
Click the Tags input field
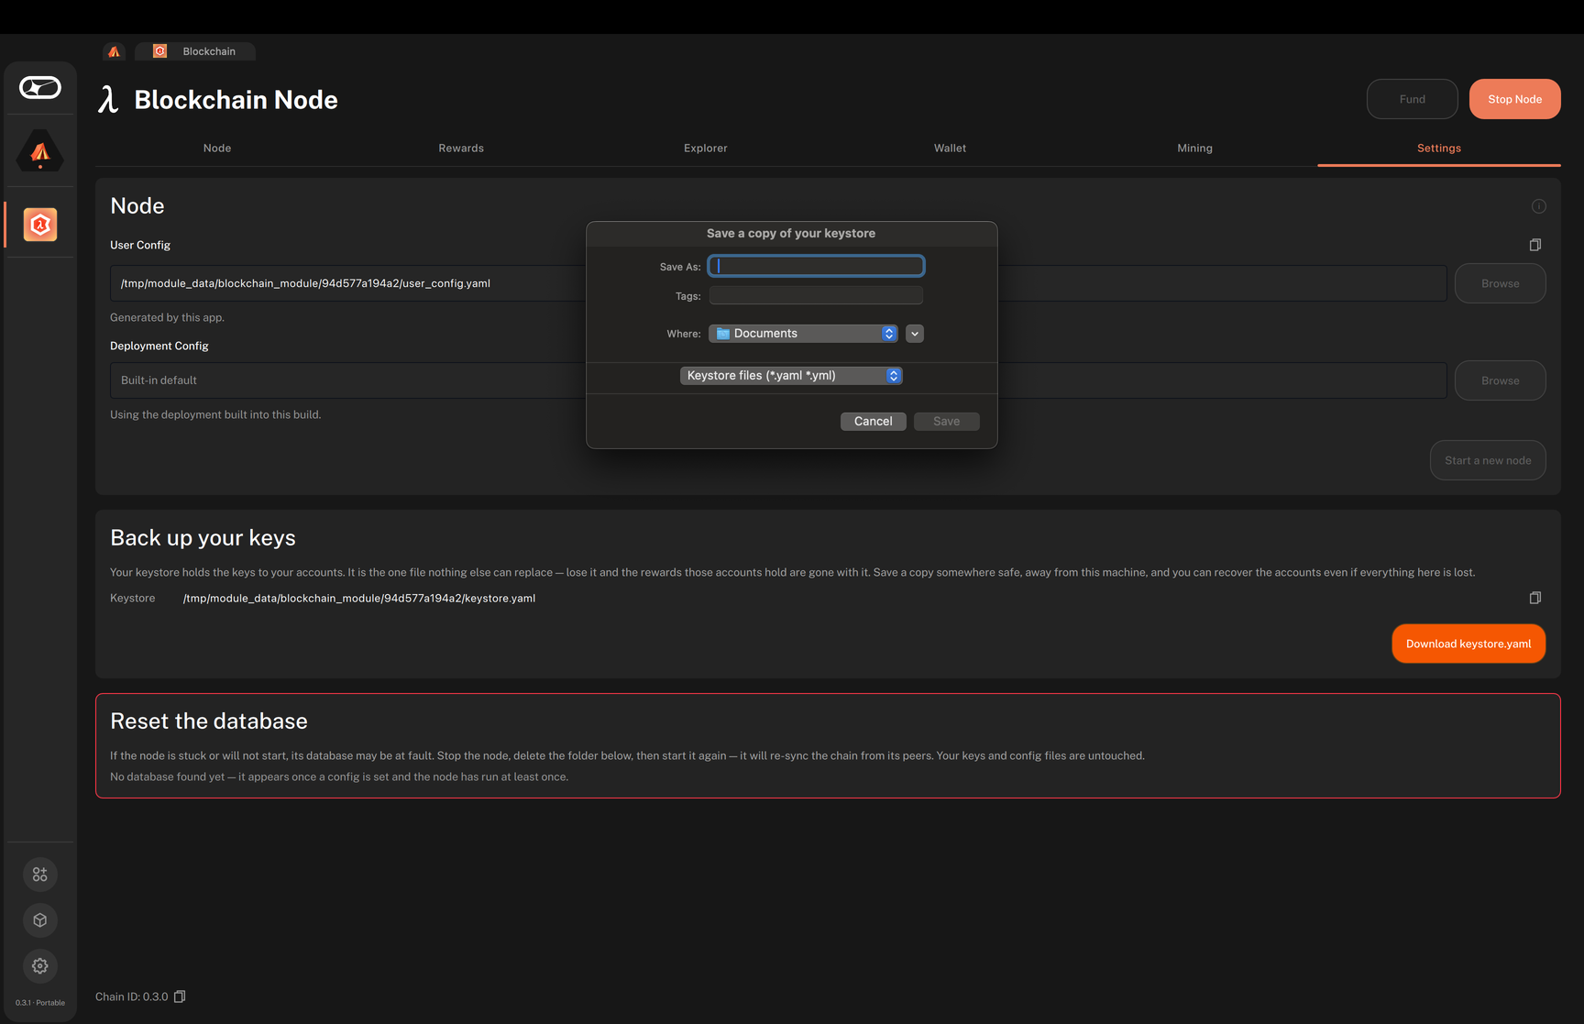(x=816, y=295)
